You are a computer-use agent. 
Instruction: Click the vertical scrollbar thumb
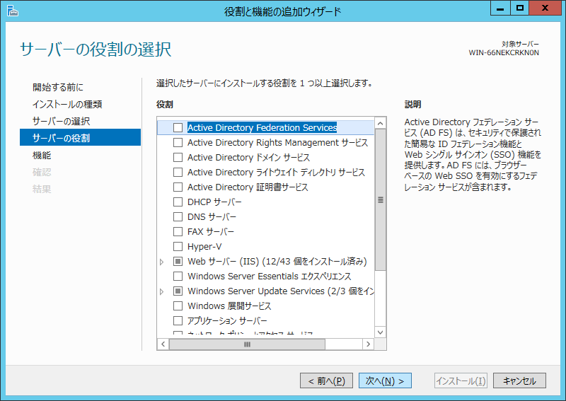[x=381, y=200]
